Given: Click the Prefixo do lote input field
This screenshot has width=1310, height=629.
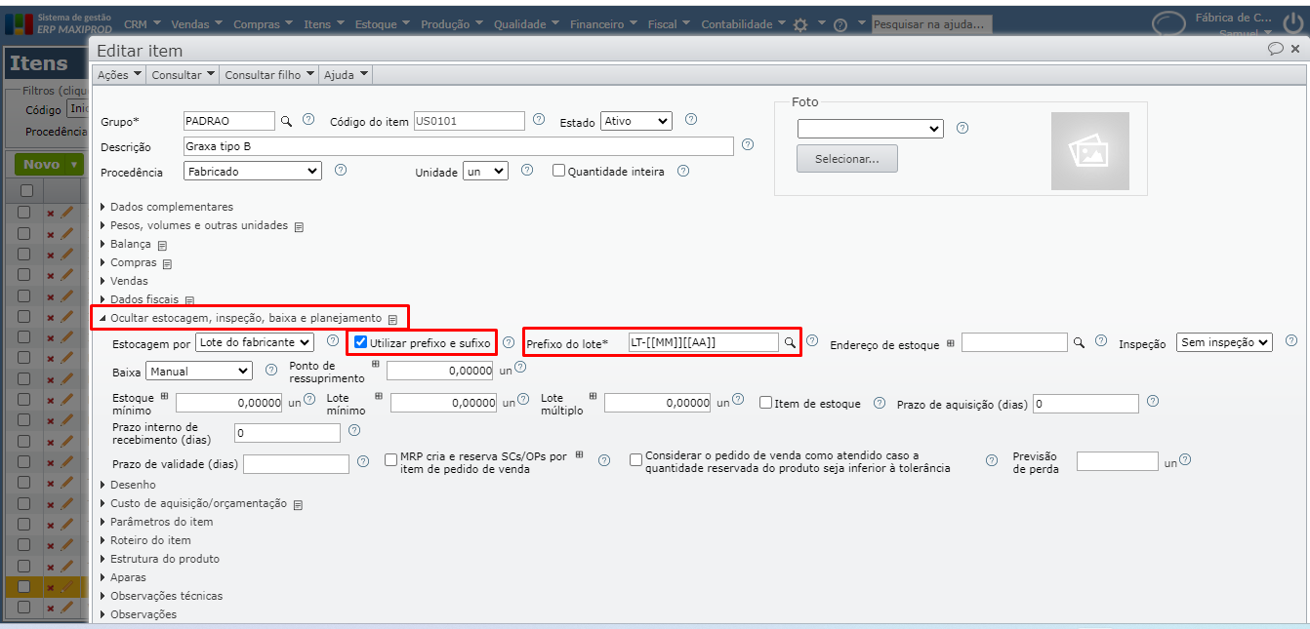Looking at the screenshot, I should 704,342.
